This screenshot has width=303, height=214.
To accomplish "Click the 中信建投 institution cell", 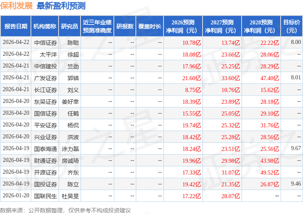I will point(46,66).
